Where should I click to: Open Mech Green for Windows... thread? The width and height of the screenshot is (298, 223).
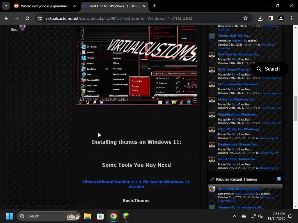(239, 84)
